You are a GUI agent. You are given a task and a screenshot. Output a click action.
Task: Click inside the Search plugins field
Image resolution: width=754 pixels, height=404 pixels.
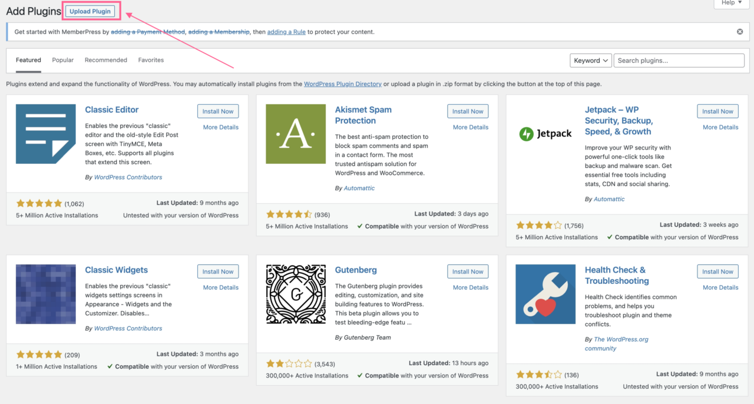(679, 60)
